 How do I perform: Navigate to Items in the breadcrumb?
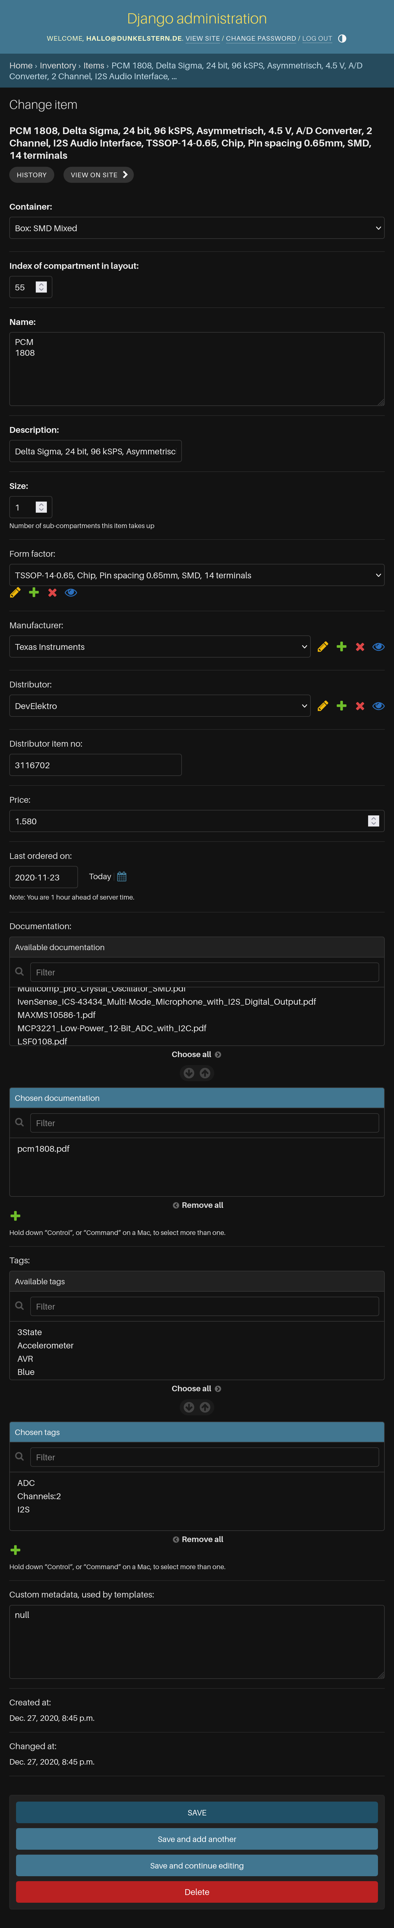[x=94, y=66]
